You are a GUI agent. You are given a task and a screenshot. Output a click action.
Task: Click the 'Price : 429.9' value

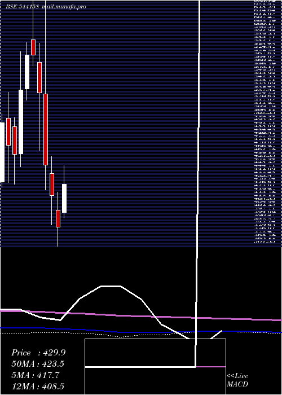click(38, 353)
